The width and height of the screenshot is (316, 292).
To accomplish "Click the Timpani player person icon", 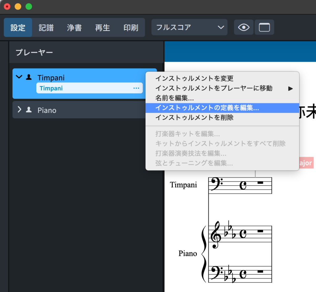I will [29, 77].
